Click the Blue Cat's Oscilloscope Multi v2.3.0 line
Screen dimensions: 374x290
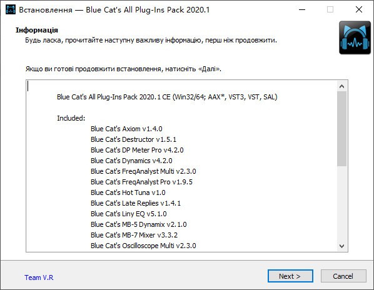point(143,246)
